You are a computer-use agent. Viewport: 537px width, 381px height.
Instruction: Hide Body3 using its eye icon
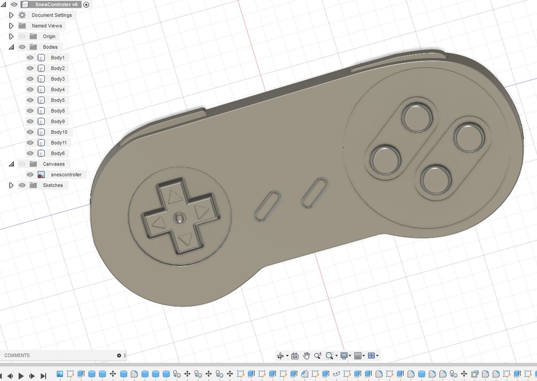tap(30, 78)
